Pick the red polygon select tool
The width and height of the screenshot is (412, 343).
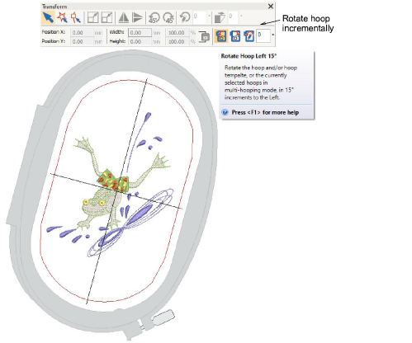75,17
